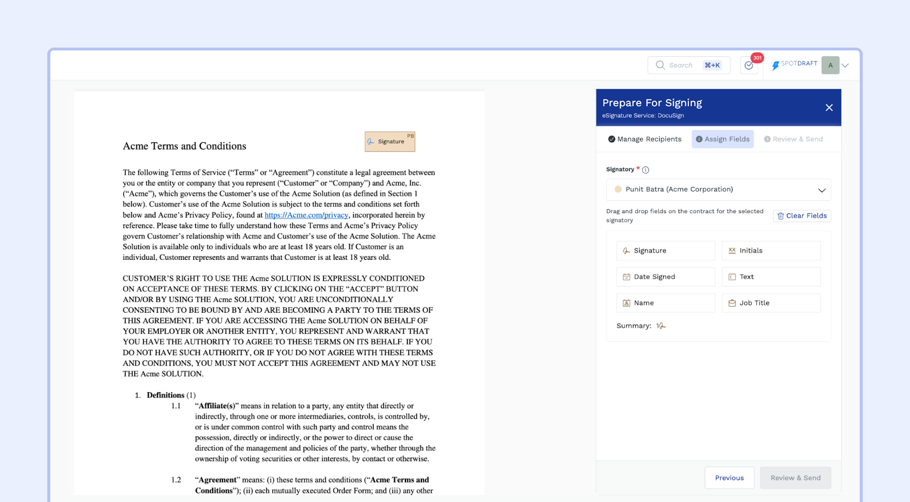Click the Clear Fields button
The height and width of the screenshot is (502, 910).
pos(802,216)
